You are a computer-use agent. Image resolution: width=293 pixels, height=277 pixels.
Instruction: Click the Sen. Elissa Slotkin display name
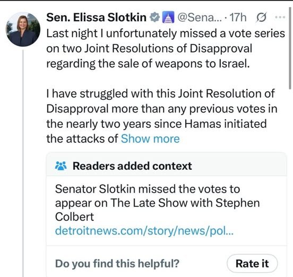pyautogui.click(x=96, y=18)
